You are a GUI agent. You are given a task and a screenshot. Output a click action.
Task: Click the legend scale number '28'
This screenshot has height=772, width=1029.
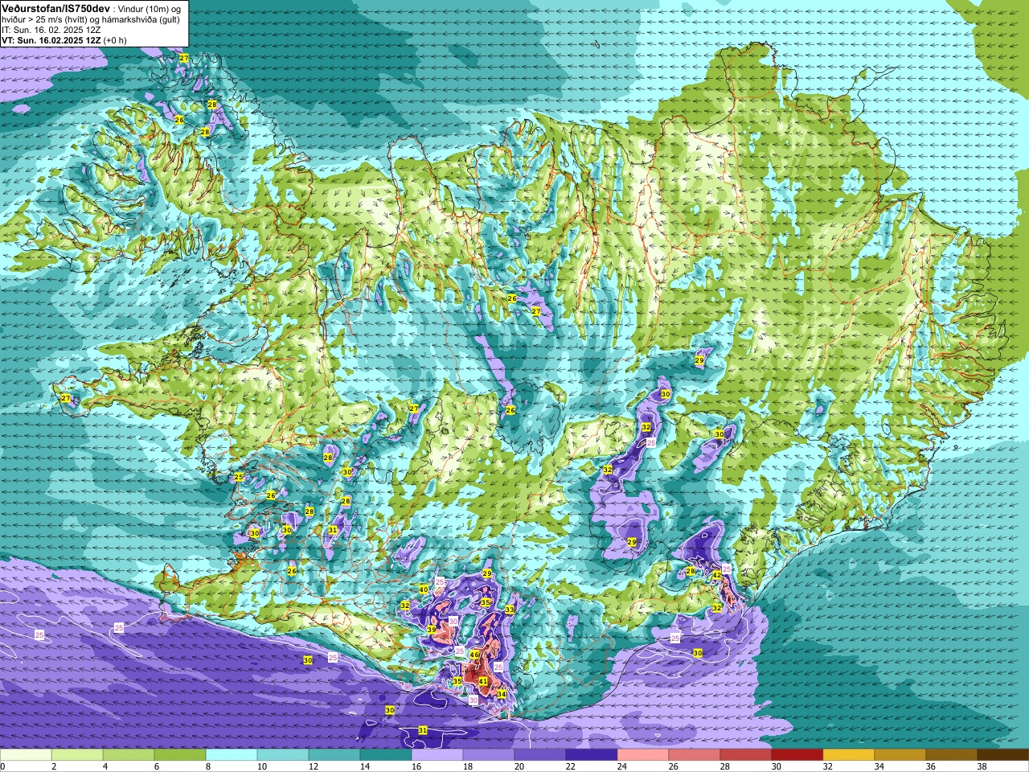tap(725, 766)
